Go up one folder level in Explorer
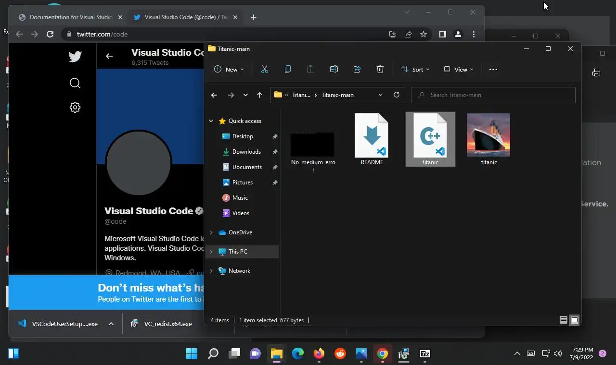The height and width of the screenshot is (365, 616). pyautogui.click(x=259, y=95)
